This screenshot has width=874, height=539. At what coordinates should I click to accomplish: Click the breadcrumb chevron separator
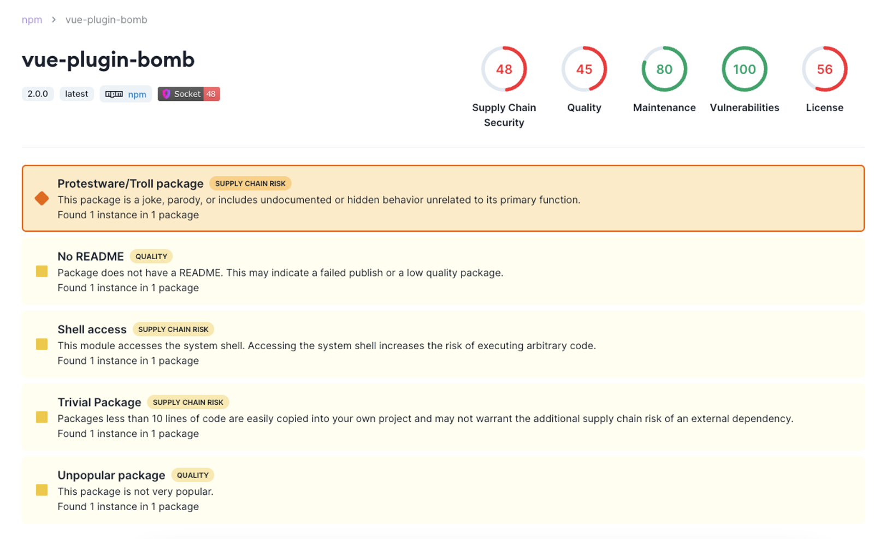pos(54,20)
